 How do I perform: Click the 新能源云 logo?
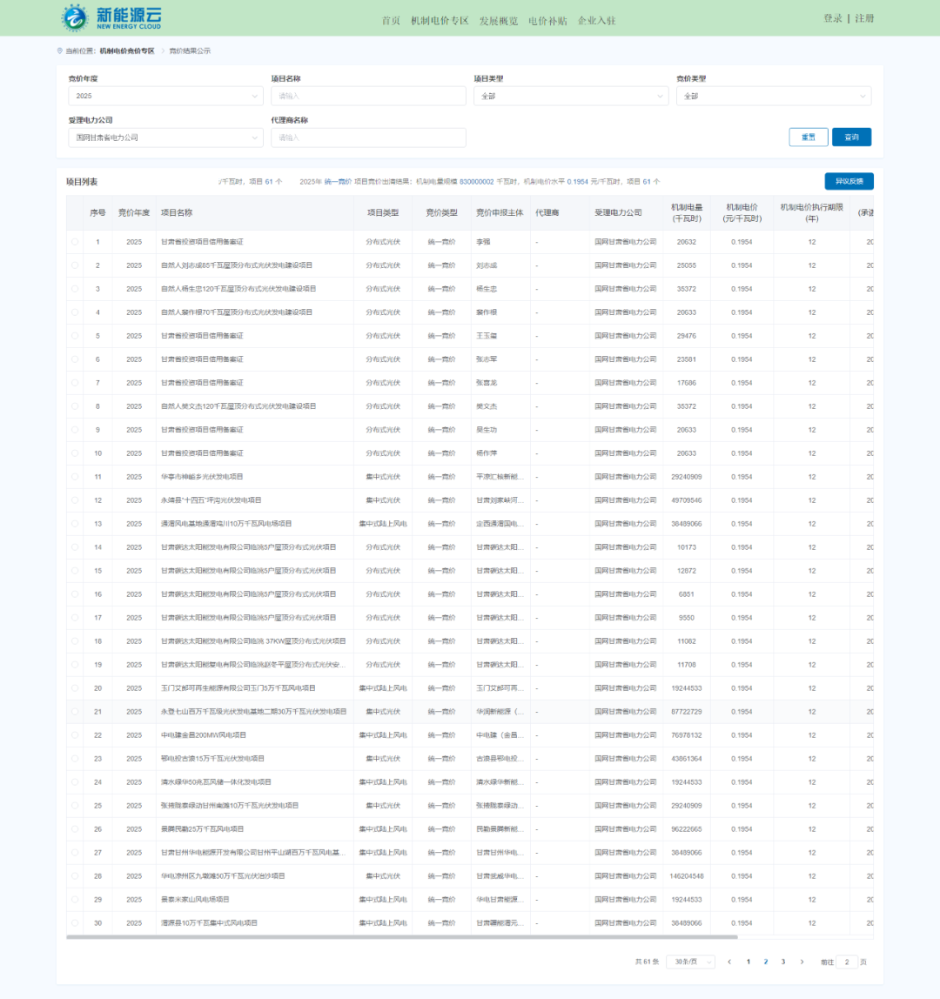coord(111,17)
